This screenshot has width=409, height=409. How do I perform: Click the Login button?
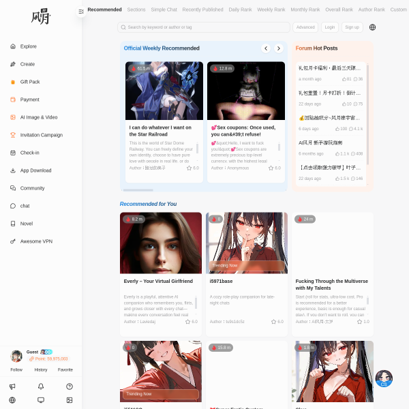(330, 27)
